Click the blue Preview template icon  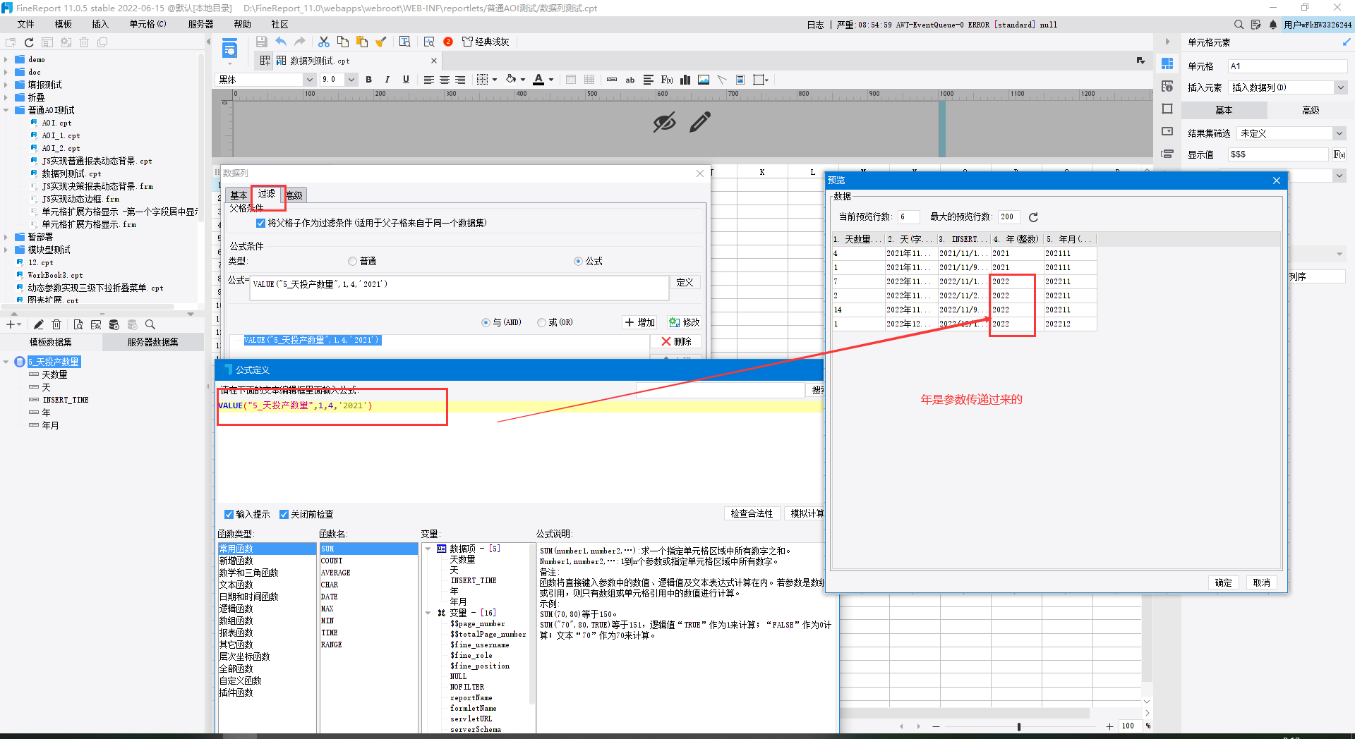coord(229,49)
